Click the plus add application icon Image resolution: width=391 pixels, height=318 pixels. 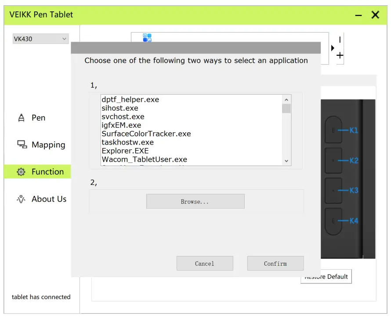(340, 55)
